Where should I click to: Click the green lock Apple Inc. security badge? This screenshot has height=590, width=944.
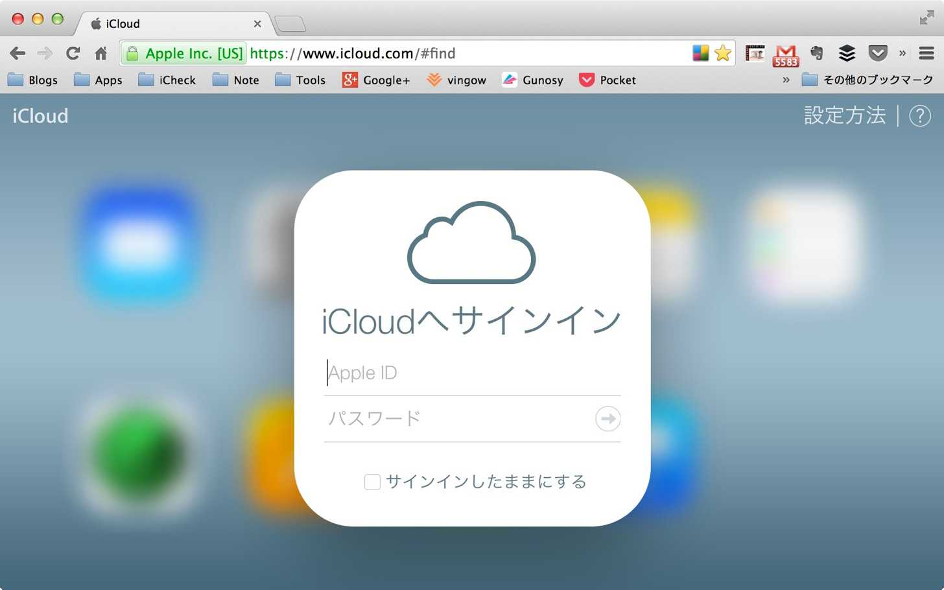pyautogui.click(x=184, y=53)
